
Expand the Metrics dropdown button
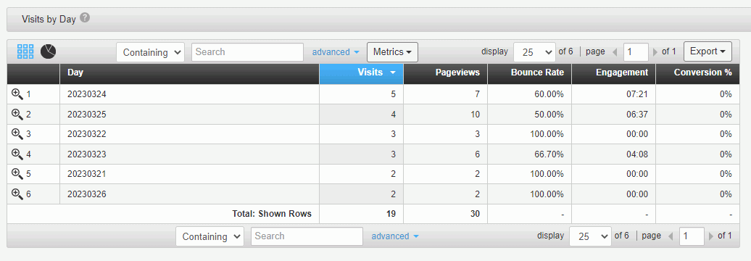[x=392, y=51]
